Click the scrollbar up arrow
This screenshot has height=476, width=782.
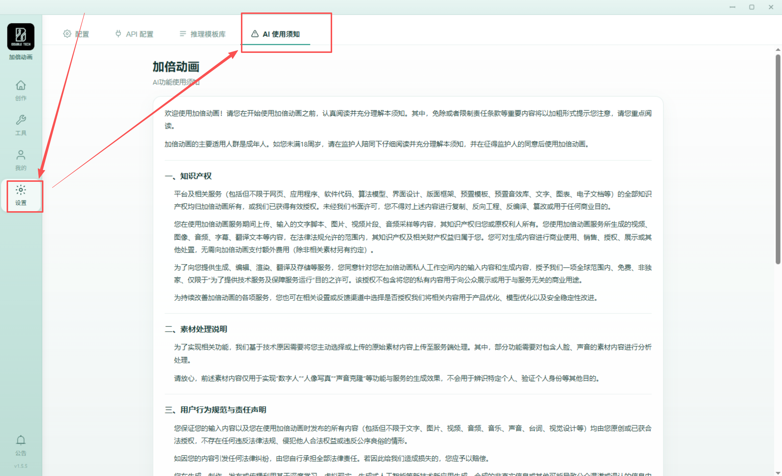[778, 49]
